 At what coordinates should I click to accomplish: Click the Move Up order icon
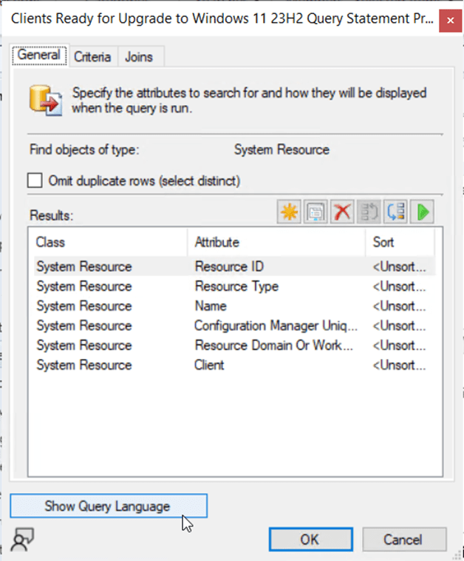coord(369,212)
